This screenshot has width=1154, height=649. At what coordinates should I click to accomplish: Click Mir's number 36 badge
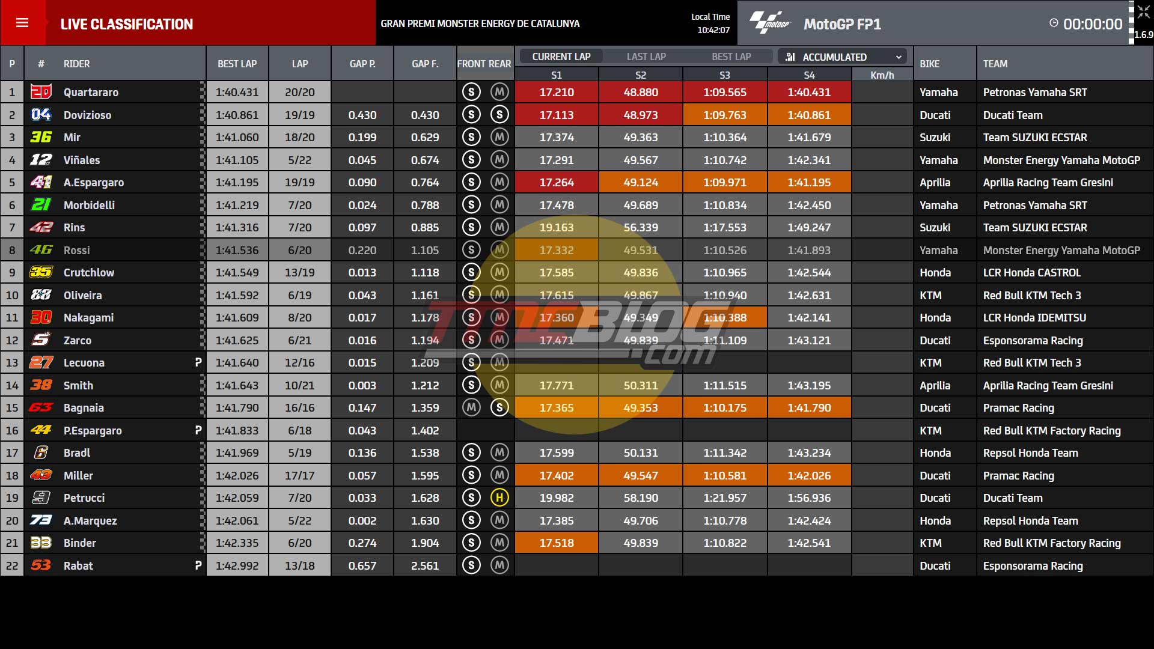click(x=41, y=137)
